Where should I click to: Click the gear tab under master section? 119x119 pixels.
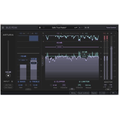(108, 89)
